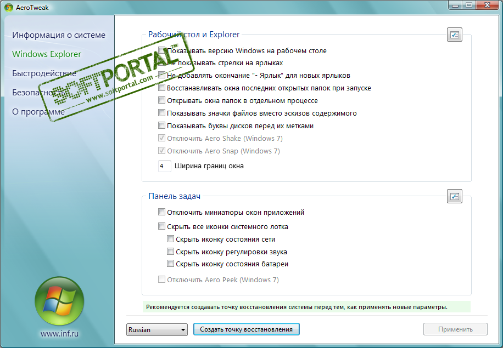The height and width of the screenshot is (348, 503).
Task: Click Создать точку восстановления button
Action: pyautogui.click(x=247, y=329)
